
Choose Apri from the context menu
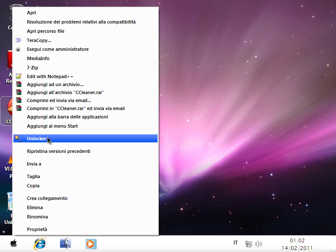pyautogui.click(x=86, y=13)
